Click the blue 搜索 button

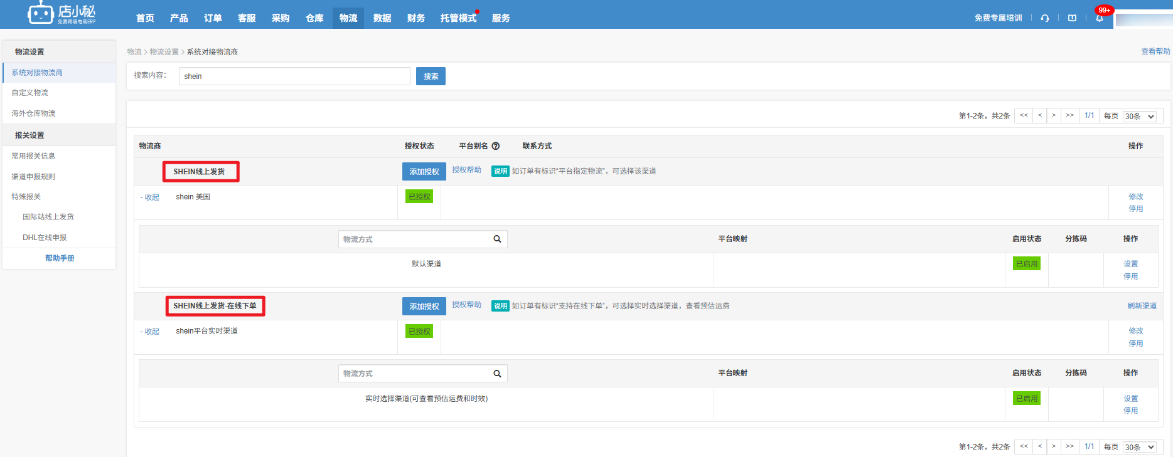(x=431, y=76)
